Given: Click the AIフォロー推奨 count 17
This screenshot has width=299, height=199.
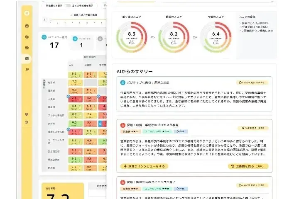Looking at the screenshot, I should [x=54, y=45].
